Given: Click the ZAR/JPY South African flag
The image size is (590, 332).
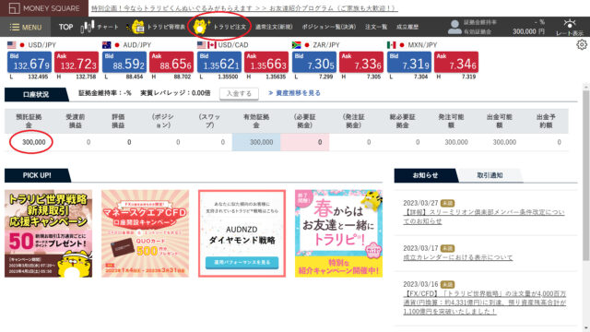Looking at the screenshot, I should pos(296,45).
